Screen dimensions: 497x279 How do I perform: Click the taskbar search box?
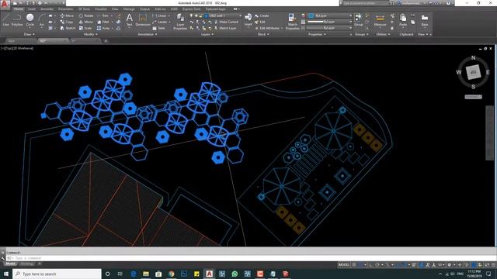click(57, 274)
